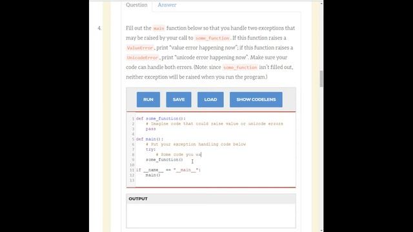
Task: Click the OUTPUT panel header
Action: click(211, 199)
